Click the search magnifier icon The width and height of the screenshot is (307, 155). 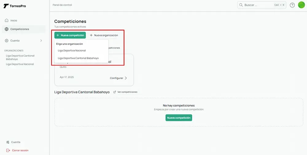coord(241,5)
